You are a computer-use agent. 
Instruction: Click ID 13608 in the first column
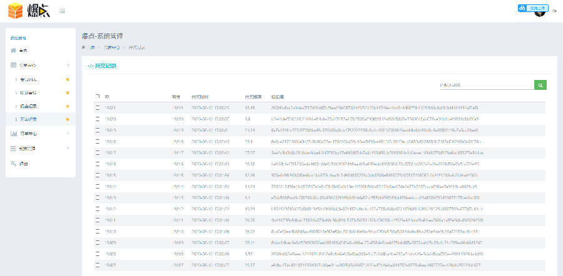110,254
